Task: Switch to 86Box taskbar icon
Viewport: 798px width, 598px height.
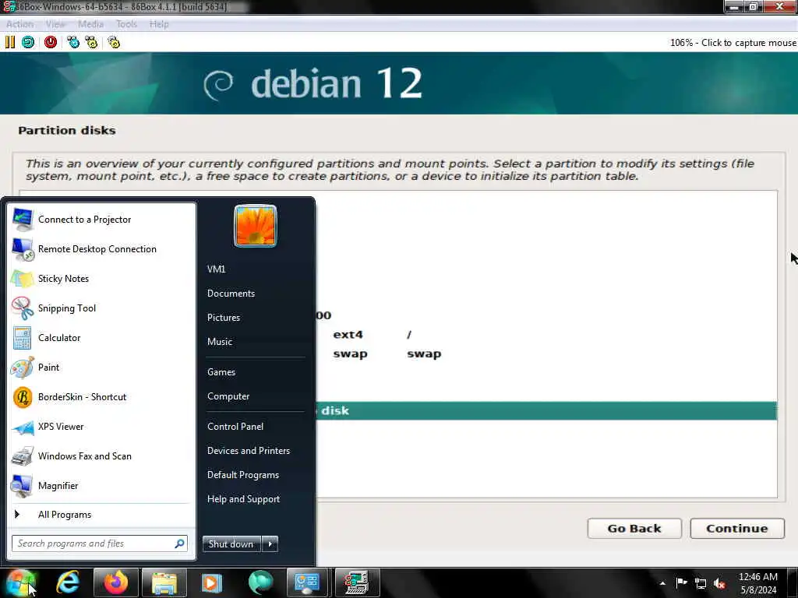Action: point(357,582)
